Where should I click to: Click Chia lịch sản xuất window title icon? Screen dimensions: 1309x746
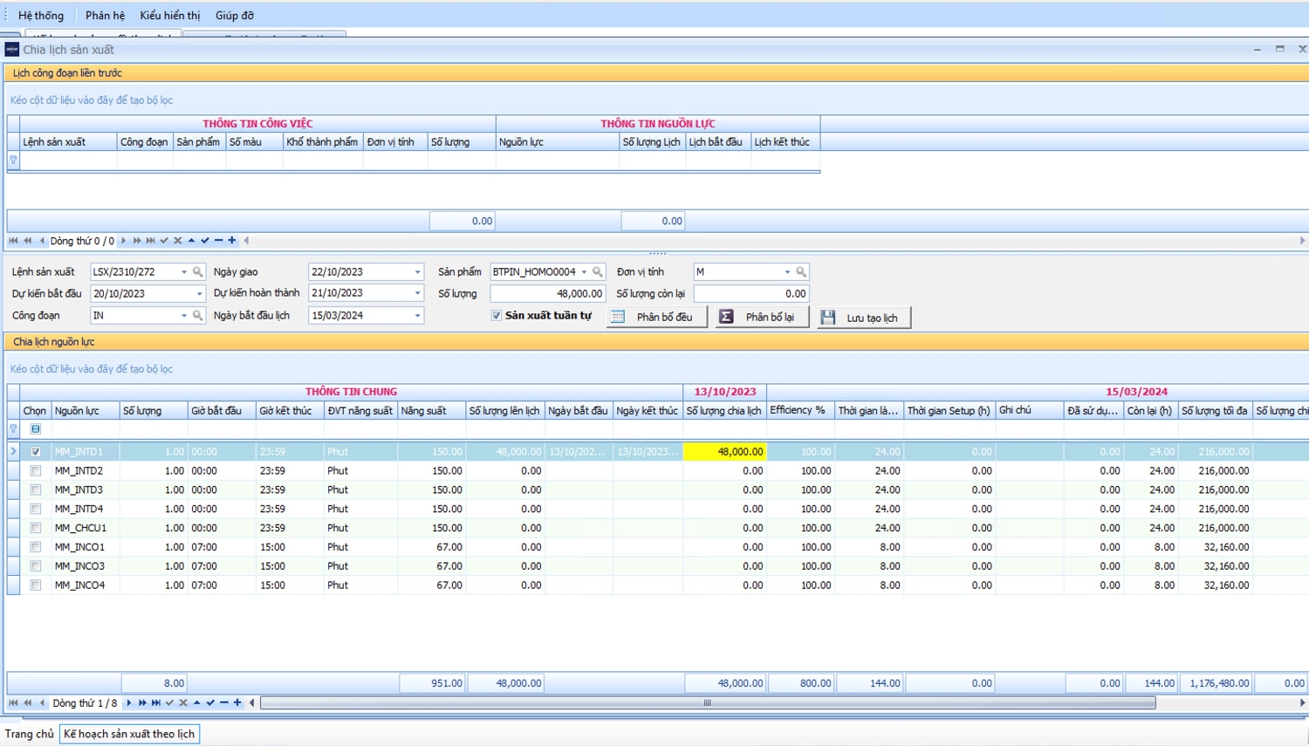pyautogui.click(x=12, y=50)
